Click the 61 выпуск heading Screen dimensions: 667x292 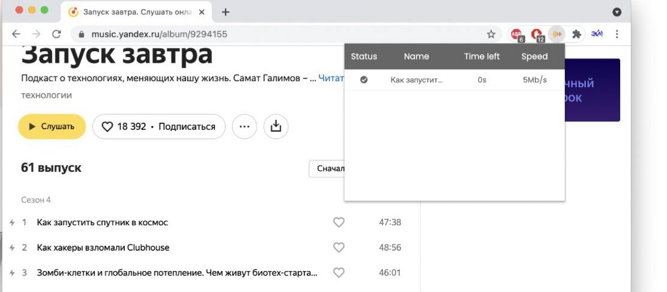51,168
